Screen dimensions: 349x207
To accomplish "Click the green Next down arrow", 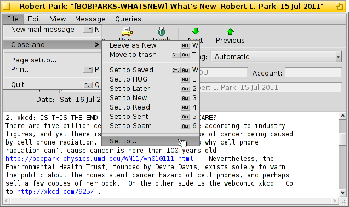I will 196,31.
